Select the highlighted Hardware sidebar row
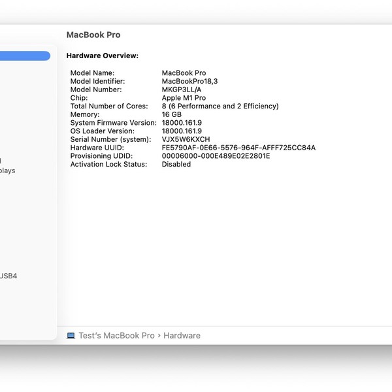 25,56
